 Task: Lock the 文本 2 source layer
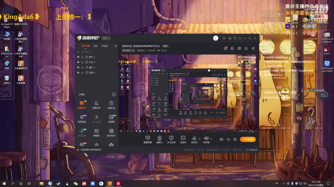pyautogui.click(x=82, y=62)
